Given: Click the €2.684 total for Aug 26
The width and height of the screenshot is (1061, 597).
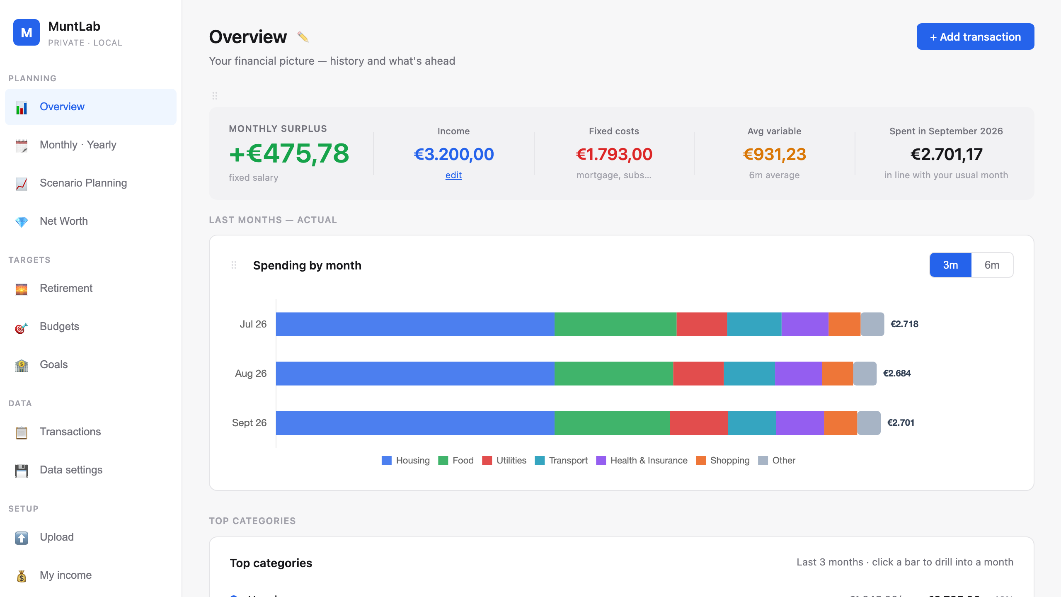Looking at the screenshot, I should tap(897, 374).
